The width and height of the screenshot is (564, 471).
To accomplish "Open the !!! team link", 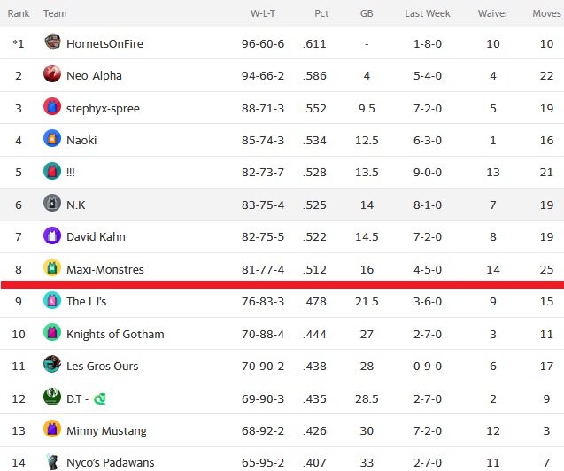I will coord(71,173).
